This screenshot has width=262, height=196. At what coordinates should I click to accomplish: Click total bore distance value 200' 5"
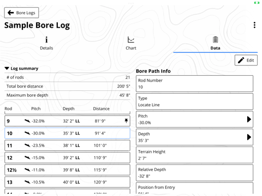[123, 86]
